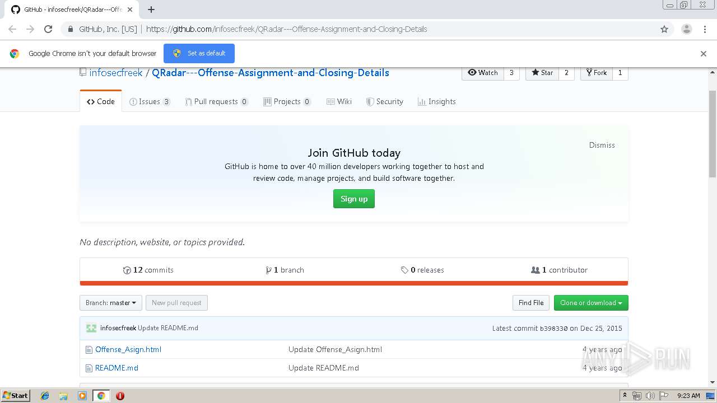
Task: Click the Find File button
Action: point(531,303)
